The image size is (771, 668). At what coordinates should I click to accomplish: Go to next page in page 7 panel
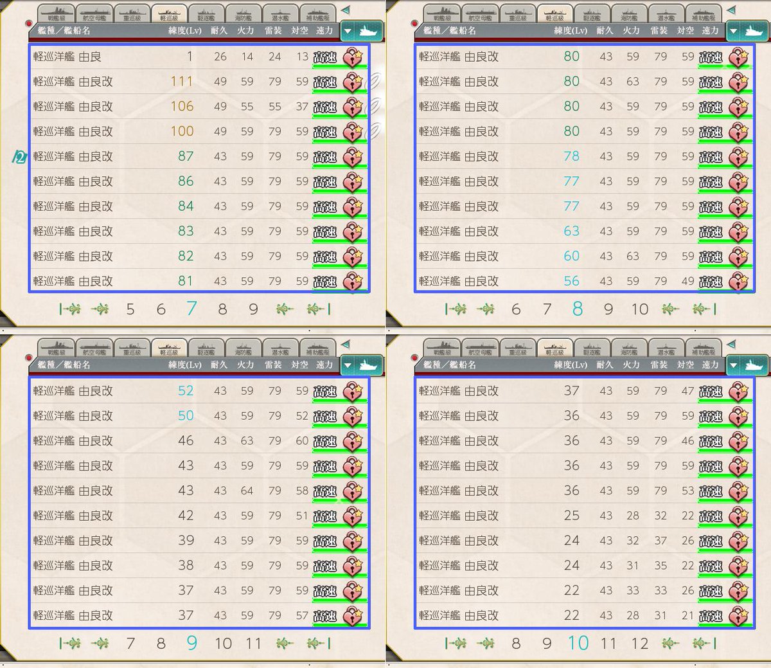(x=285, y=309)
